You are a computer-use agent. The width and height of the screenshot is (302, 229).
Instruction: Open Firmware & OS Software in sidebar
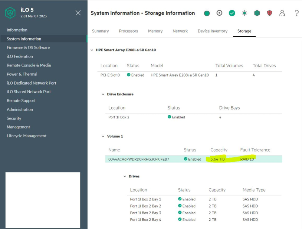click(x=28, y=48)
